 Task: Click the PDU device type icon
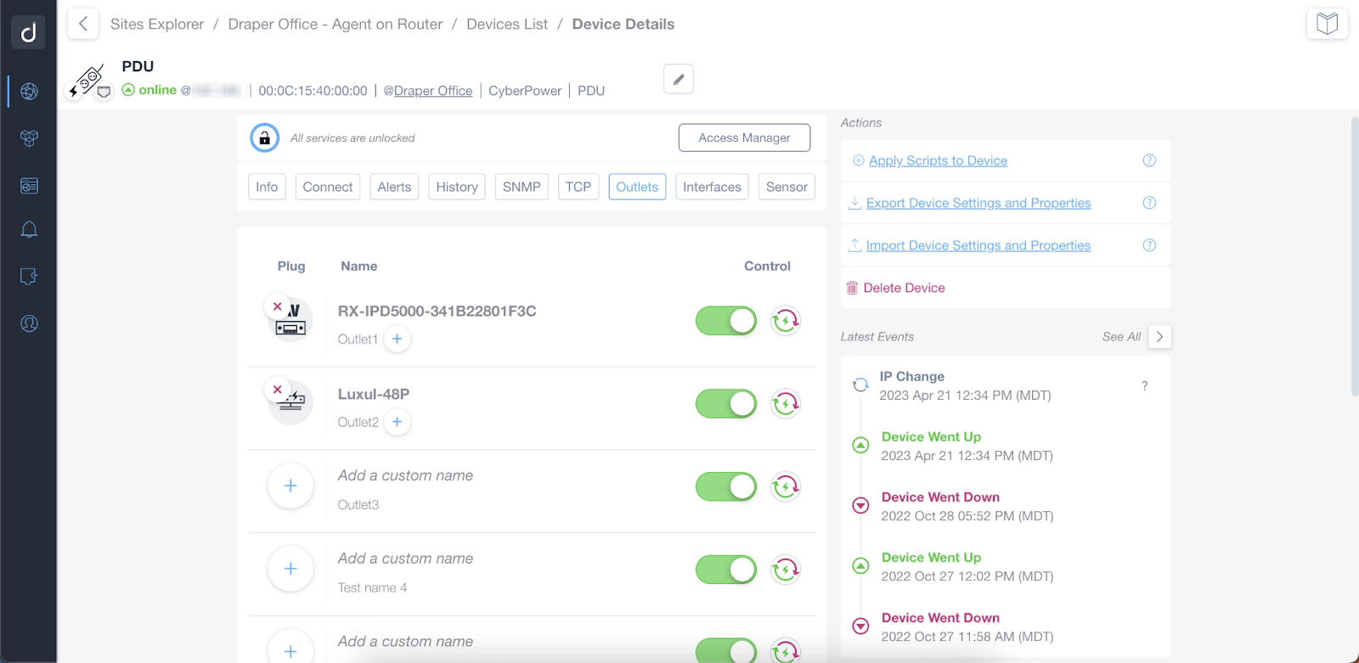pyautogui.click(x=89, y=81)
